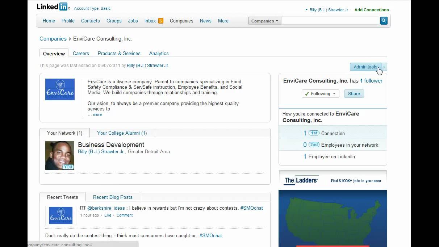439x247 pixels.
Task: Click the EnviCare logo beside the tweet
Action: coord(60,215)
